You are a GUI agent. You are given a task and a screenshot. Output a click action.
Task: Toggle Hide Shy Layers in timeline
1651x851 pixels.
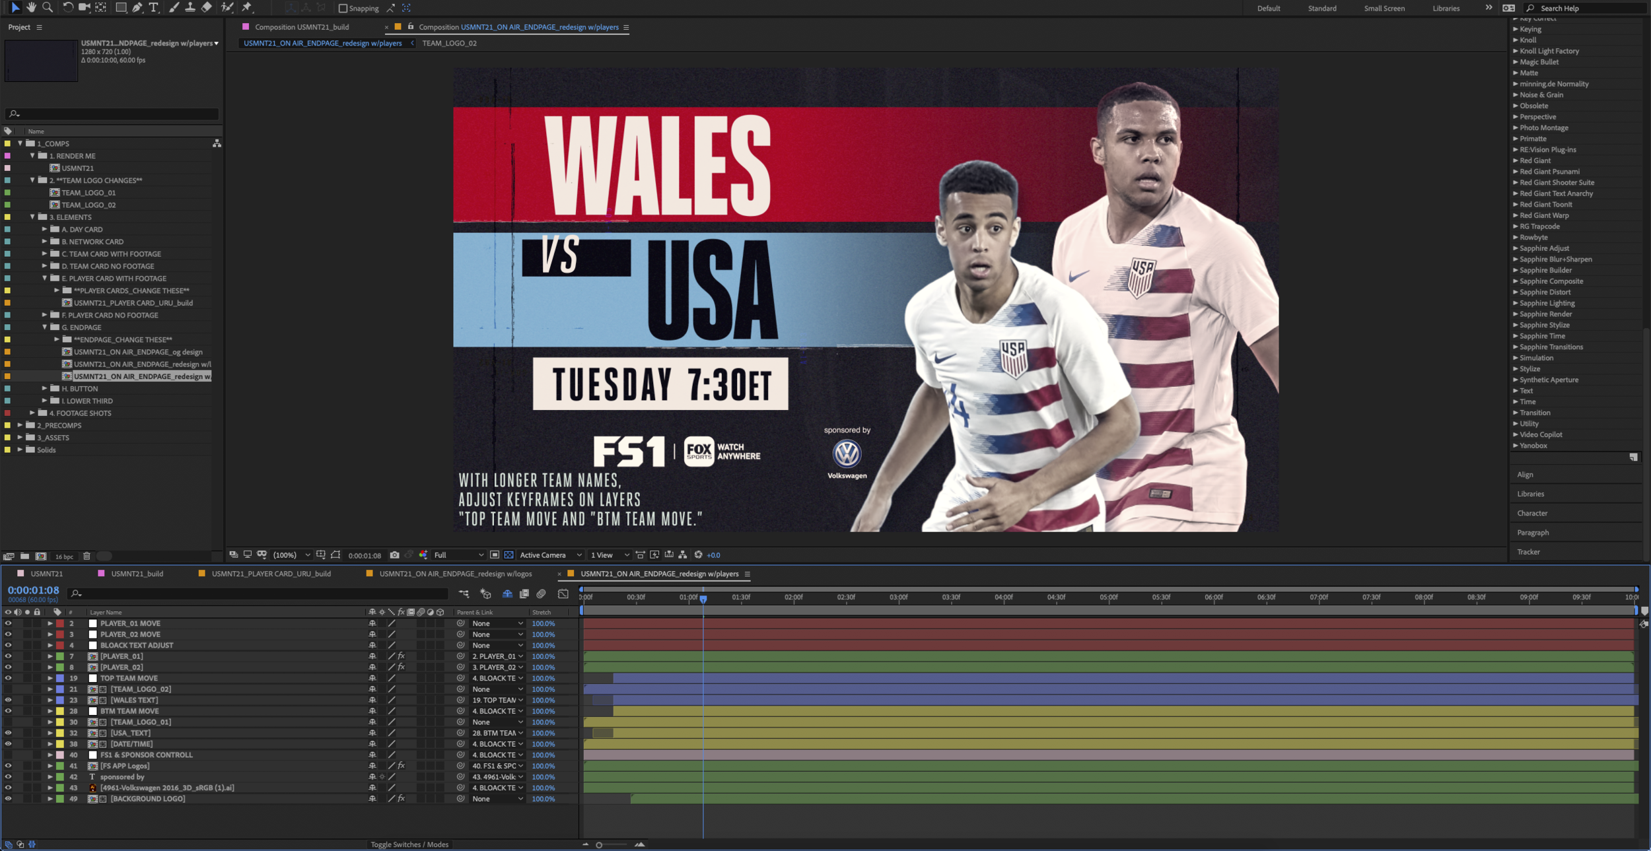507,594
